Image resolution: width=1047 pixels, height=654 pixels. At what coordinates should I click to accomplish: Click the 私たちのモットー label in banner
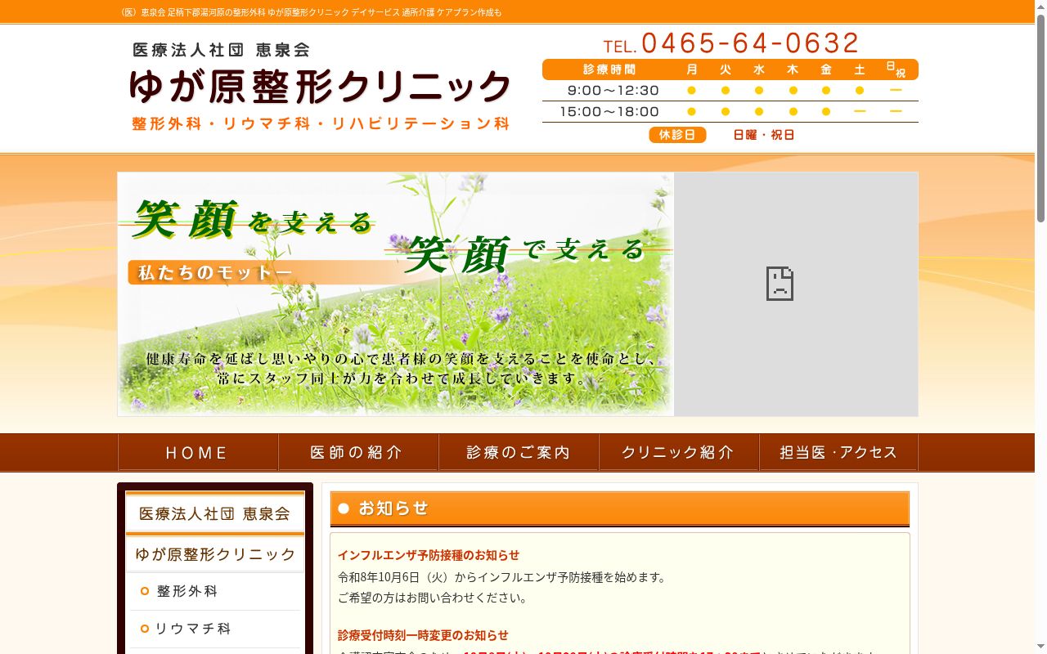pyautogui.click(x=214, y=272)
